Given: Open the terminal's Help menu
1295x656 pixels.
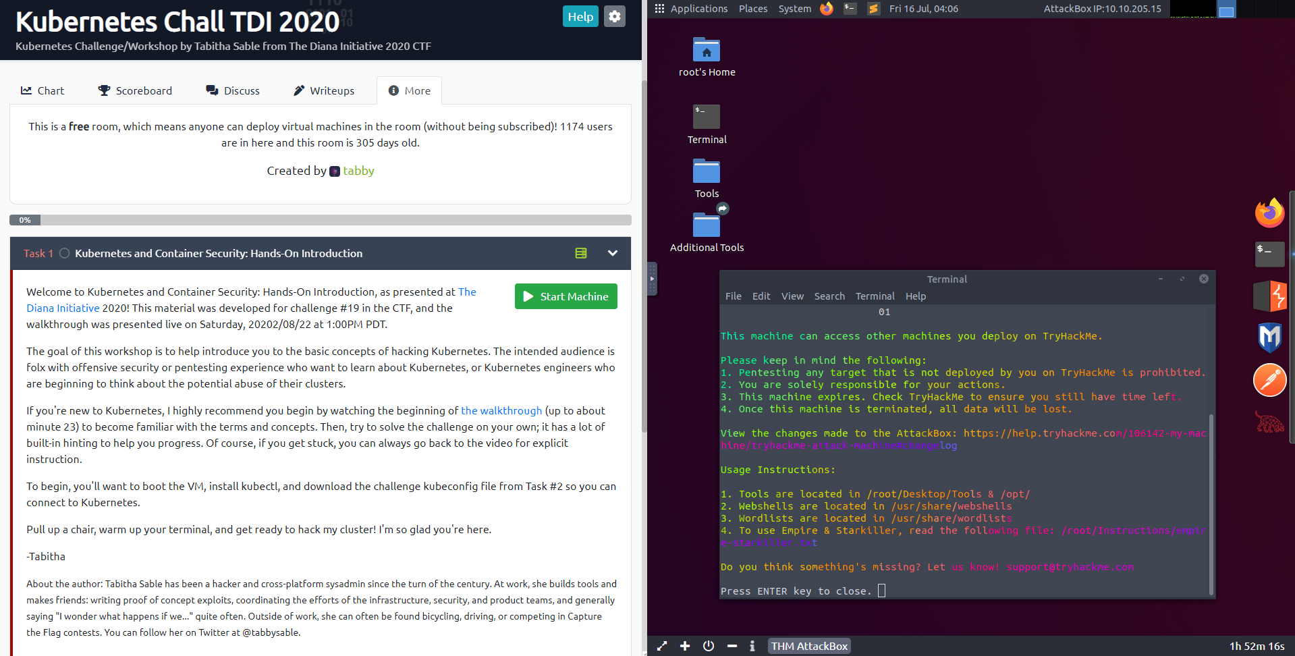Looking at the screenshot, I should [916, 296].
